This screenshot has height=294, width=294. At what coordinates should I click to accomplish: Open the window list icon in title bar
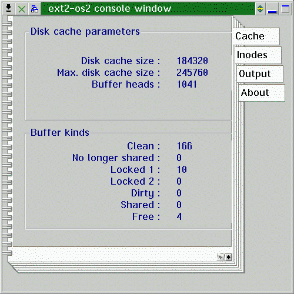[x=35, y=9]
